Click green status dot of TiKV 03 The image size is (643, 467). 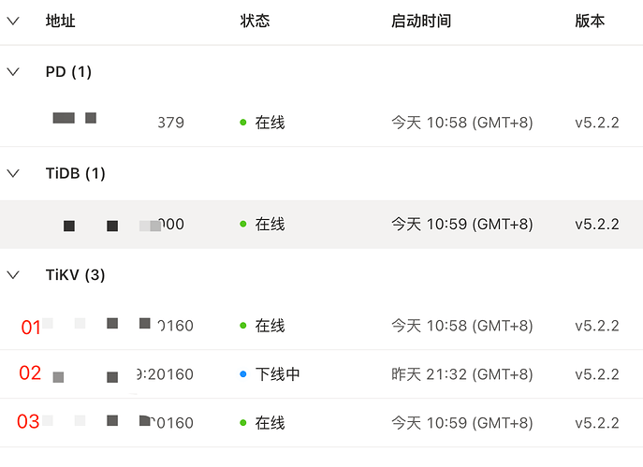tap(243, 424)
